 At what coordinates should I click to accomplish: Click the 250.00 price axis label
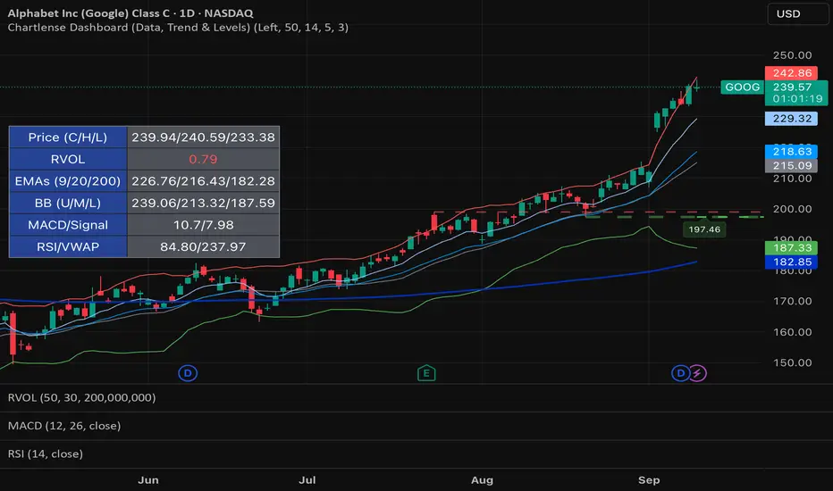tap(792, 55)
